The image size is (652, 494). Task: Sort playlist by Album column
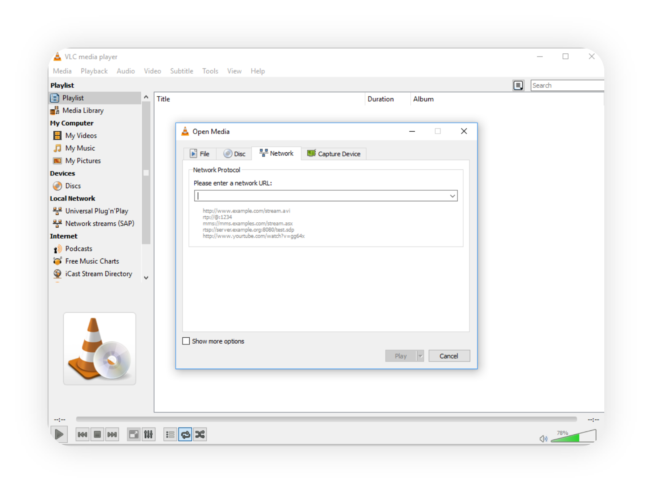coord(507,99)
